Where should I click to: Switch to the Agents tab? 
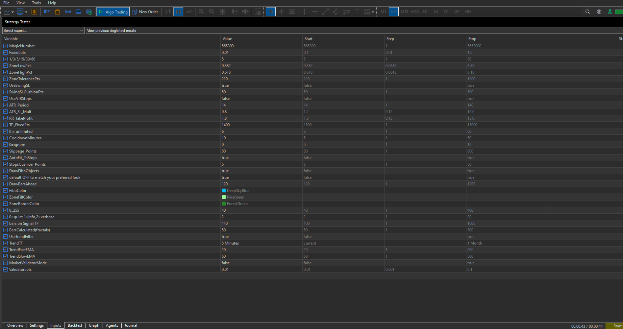[x=112, y=325]
